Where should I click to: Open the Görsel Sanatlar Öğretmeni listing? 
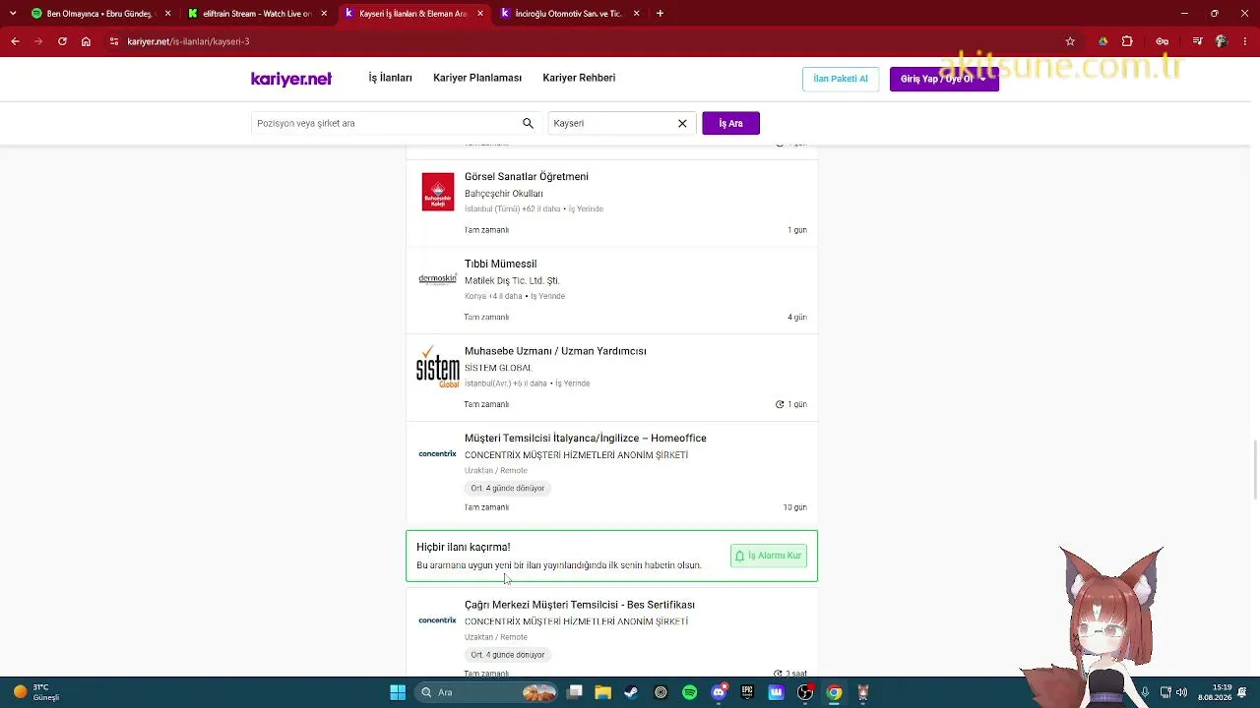(527, 177)
